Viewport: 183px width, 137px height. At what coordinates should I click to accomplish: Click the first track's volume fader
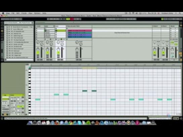click(41, 52)
